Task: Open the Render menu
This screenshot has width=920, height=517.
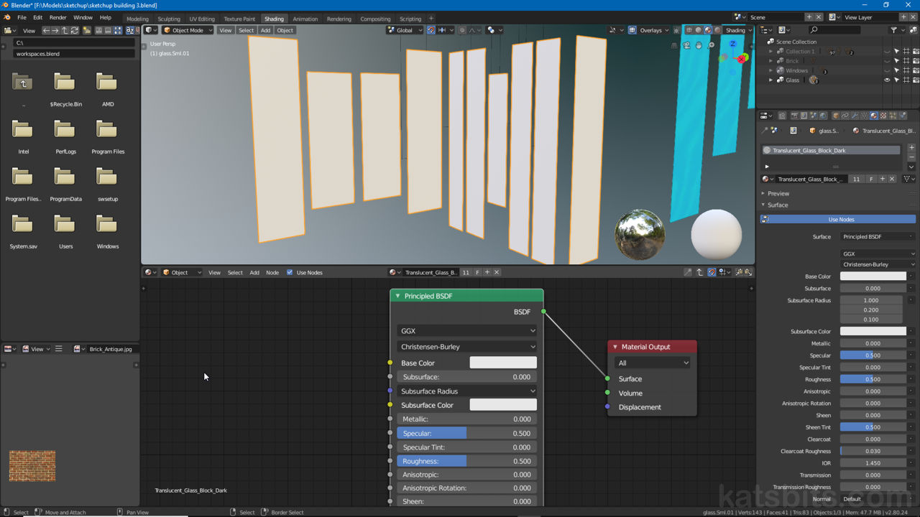Action: (x=58, y=17)
